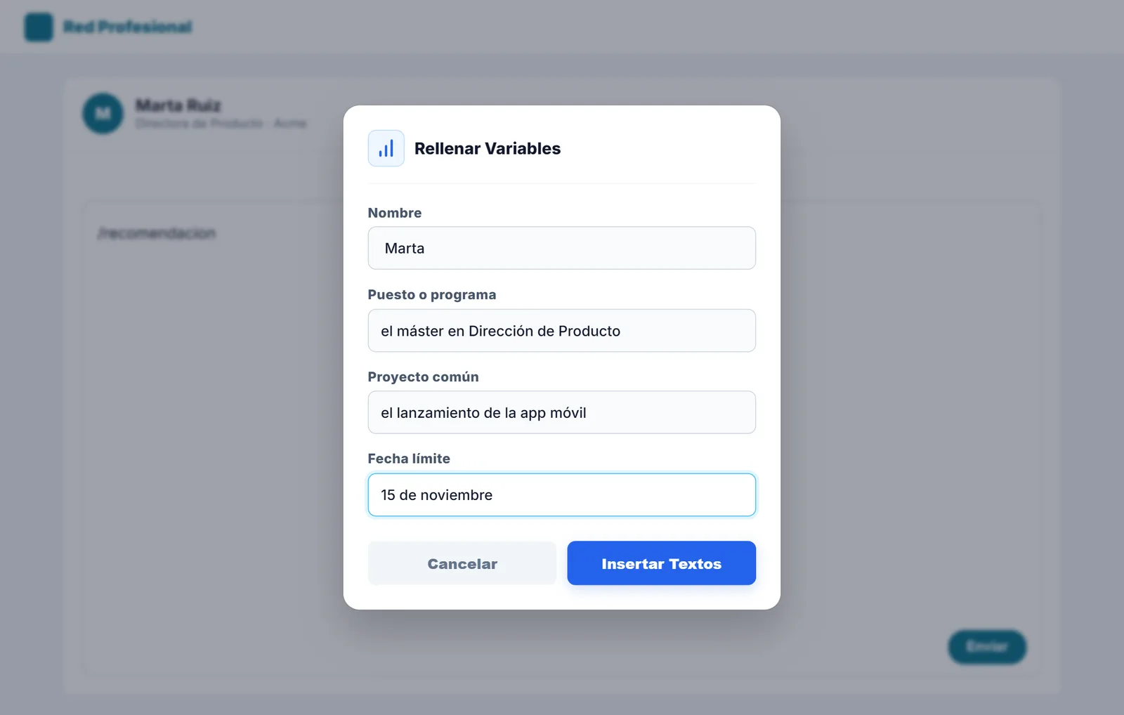Click the Fecha límite label

point(409,459)
